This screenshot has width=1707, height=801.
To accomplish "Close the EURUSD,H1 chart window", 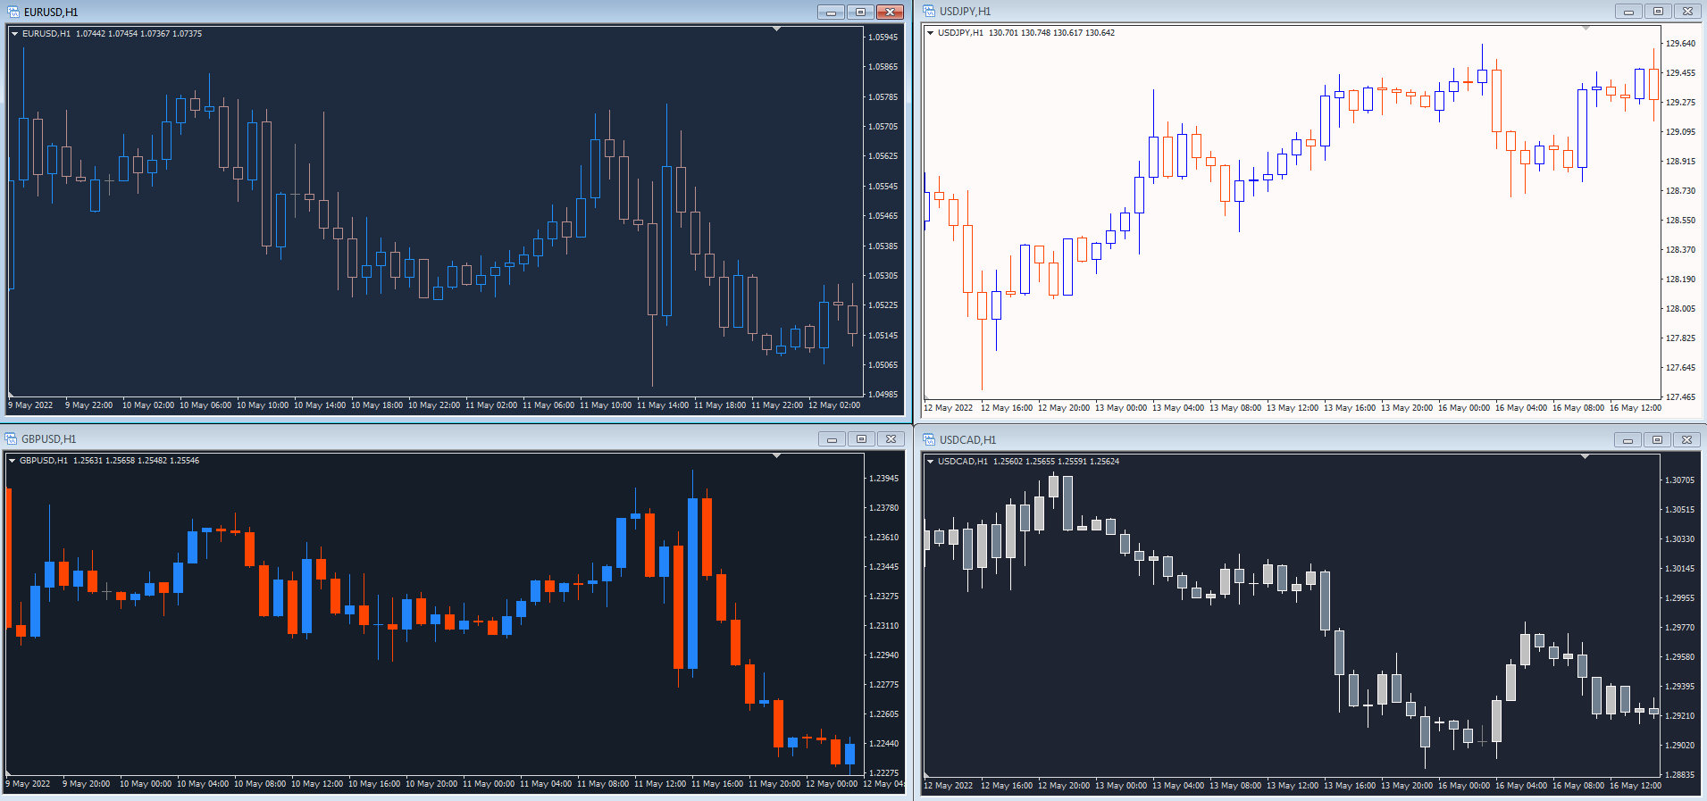I will (x=890, y=12).
